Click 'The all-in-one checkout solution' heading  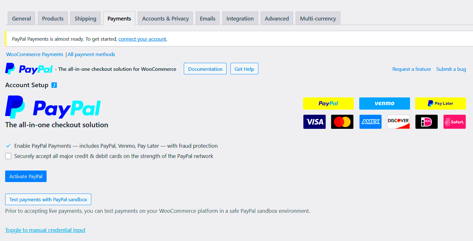coord(57,125)
